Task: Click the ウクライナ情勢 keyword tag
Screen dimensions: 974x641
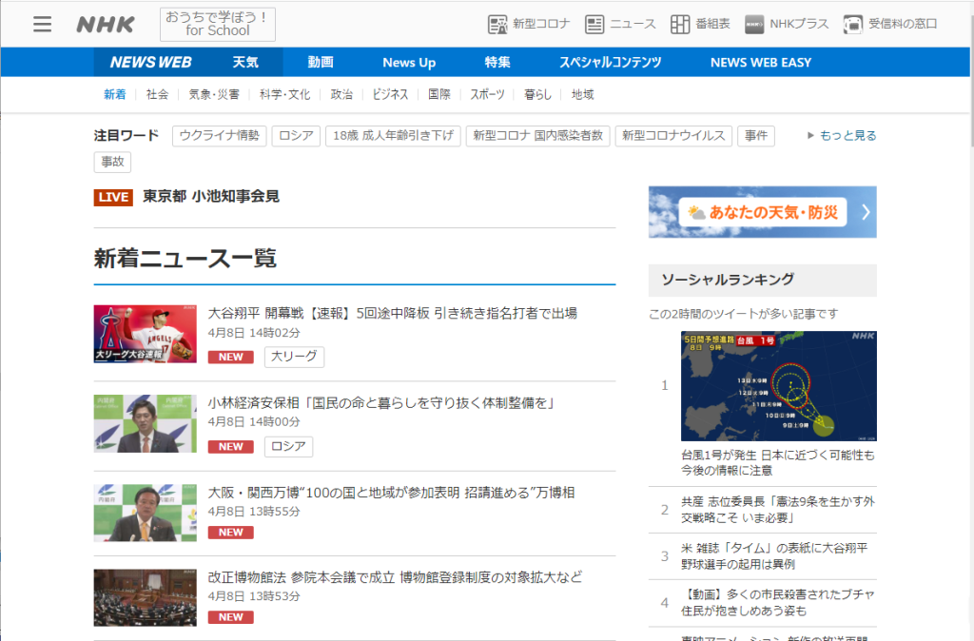Action: coord(219,136)
